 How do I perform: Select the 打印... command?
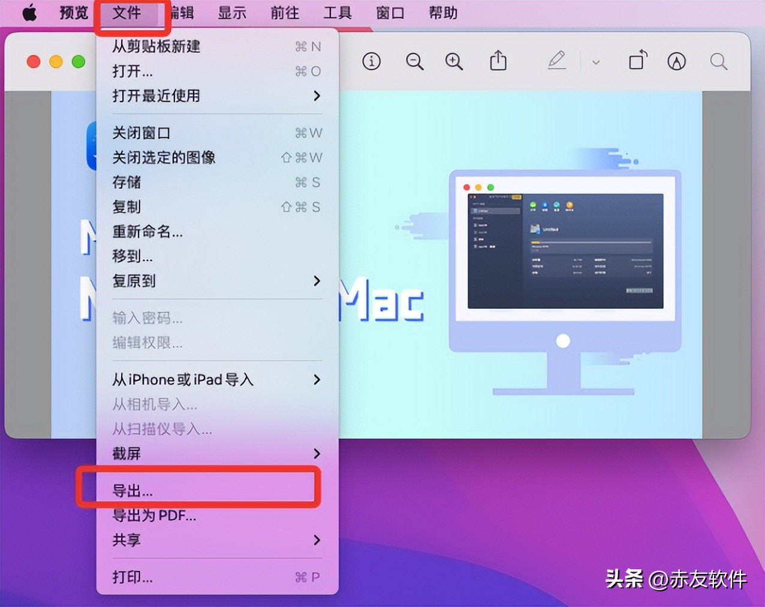[x=132, y=577]
